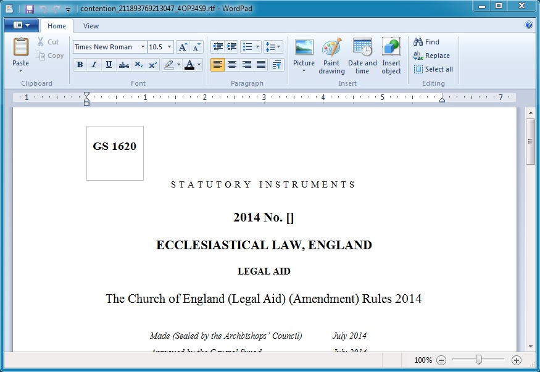The height and width of the screenshot is (372, 540).
Task: Click the Select all button
Action: coord(433,69)
